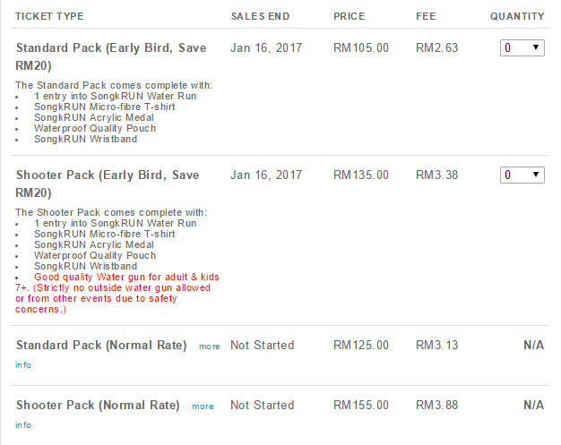
Task: Click N/A quantity for Shooter Pack Normal
Action: [534, 406]
